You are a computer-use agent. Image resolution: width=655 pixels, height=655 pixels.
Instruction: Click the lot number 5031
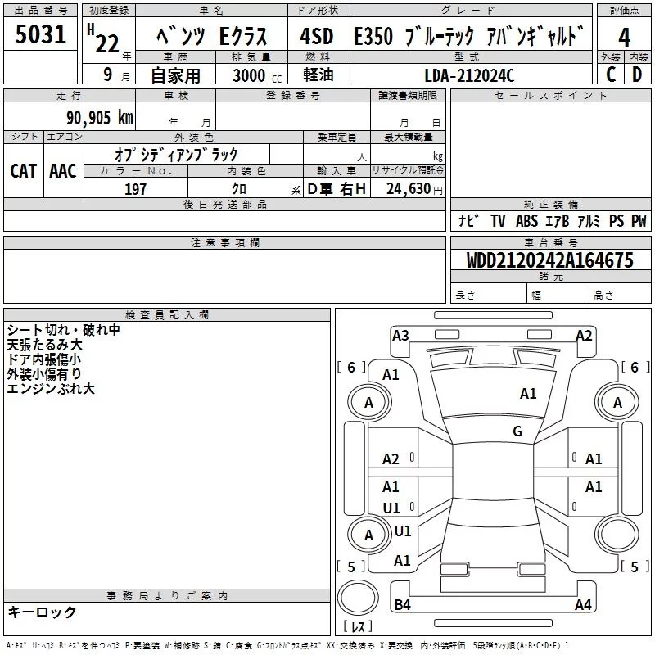41,36
